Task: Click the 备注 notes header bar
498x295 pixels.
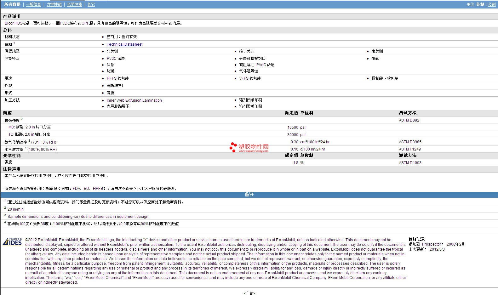Action: tap(249, 195)
